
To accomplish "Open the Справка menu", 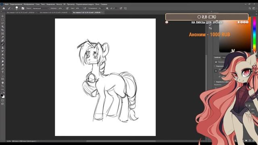I will [x=104, y=4].
